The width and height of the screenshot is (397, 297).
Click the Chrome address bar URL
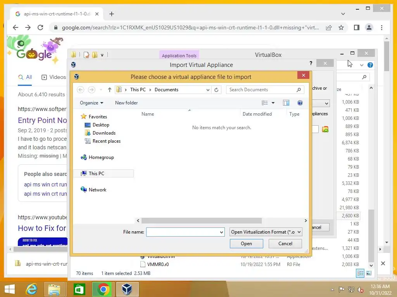[190, 27]
